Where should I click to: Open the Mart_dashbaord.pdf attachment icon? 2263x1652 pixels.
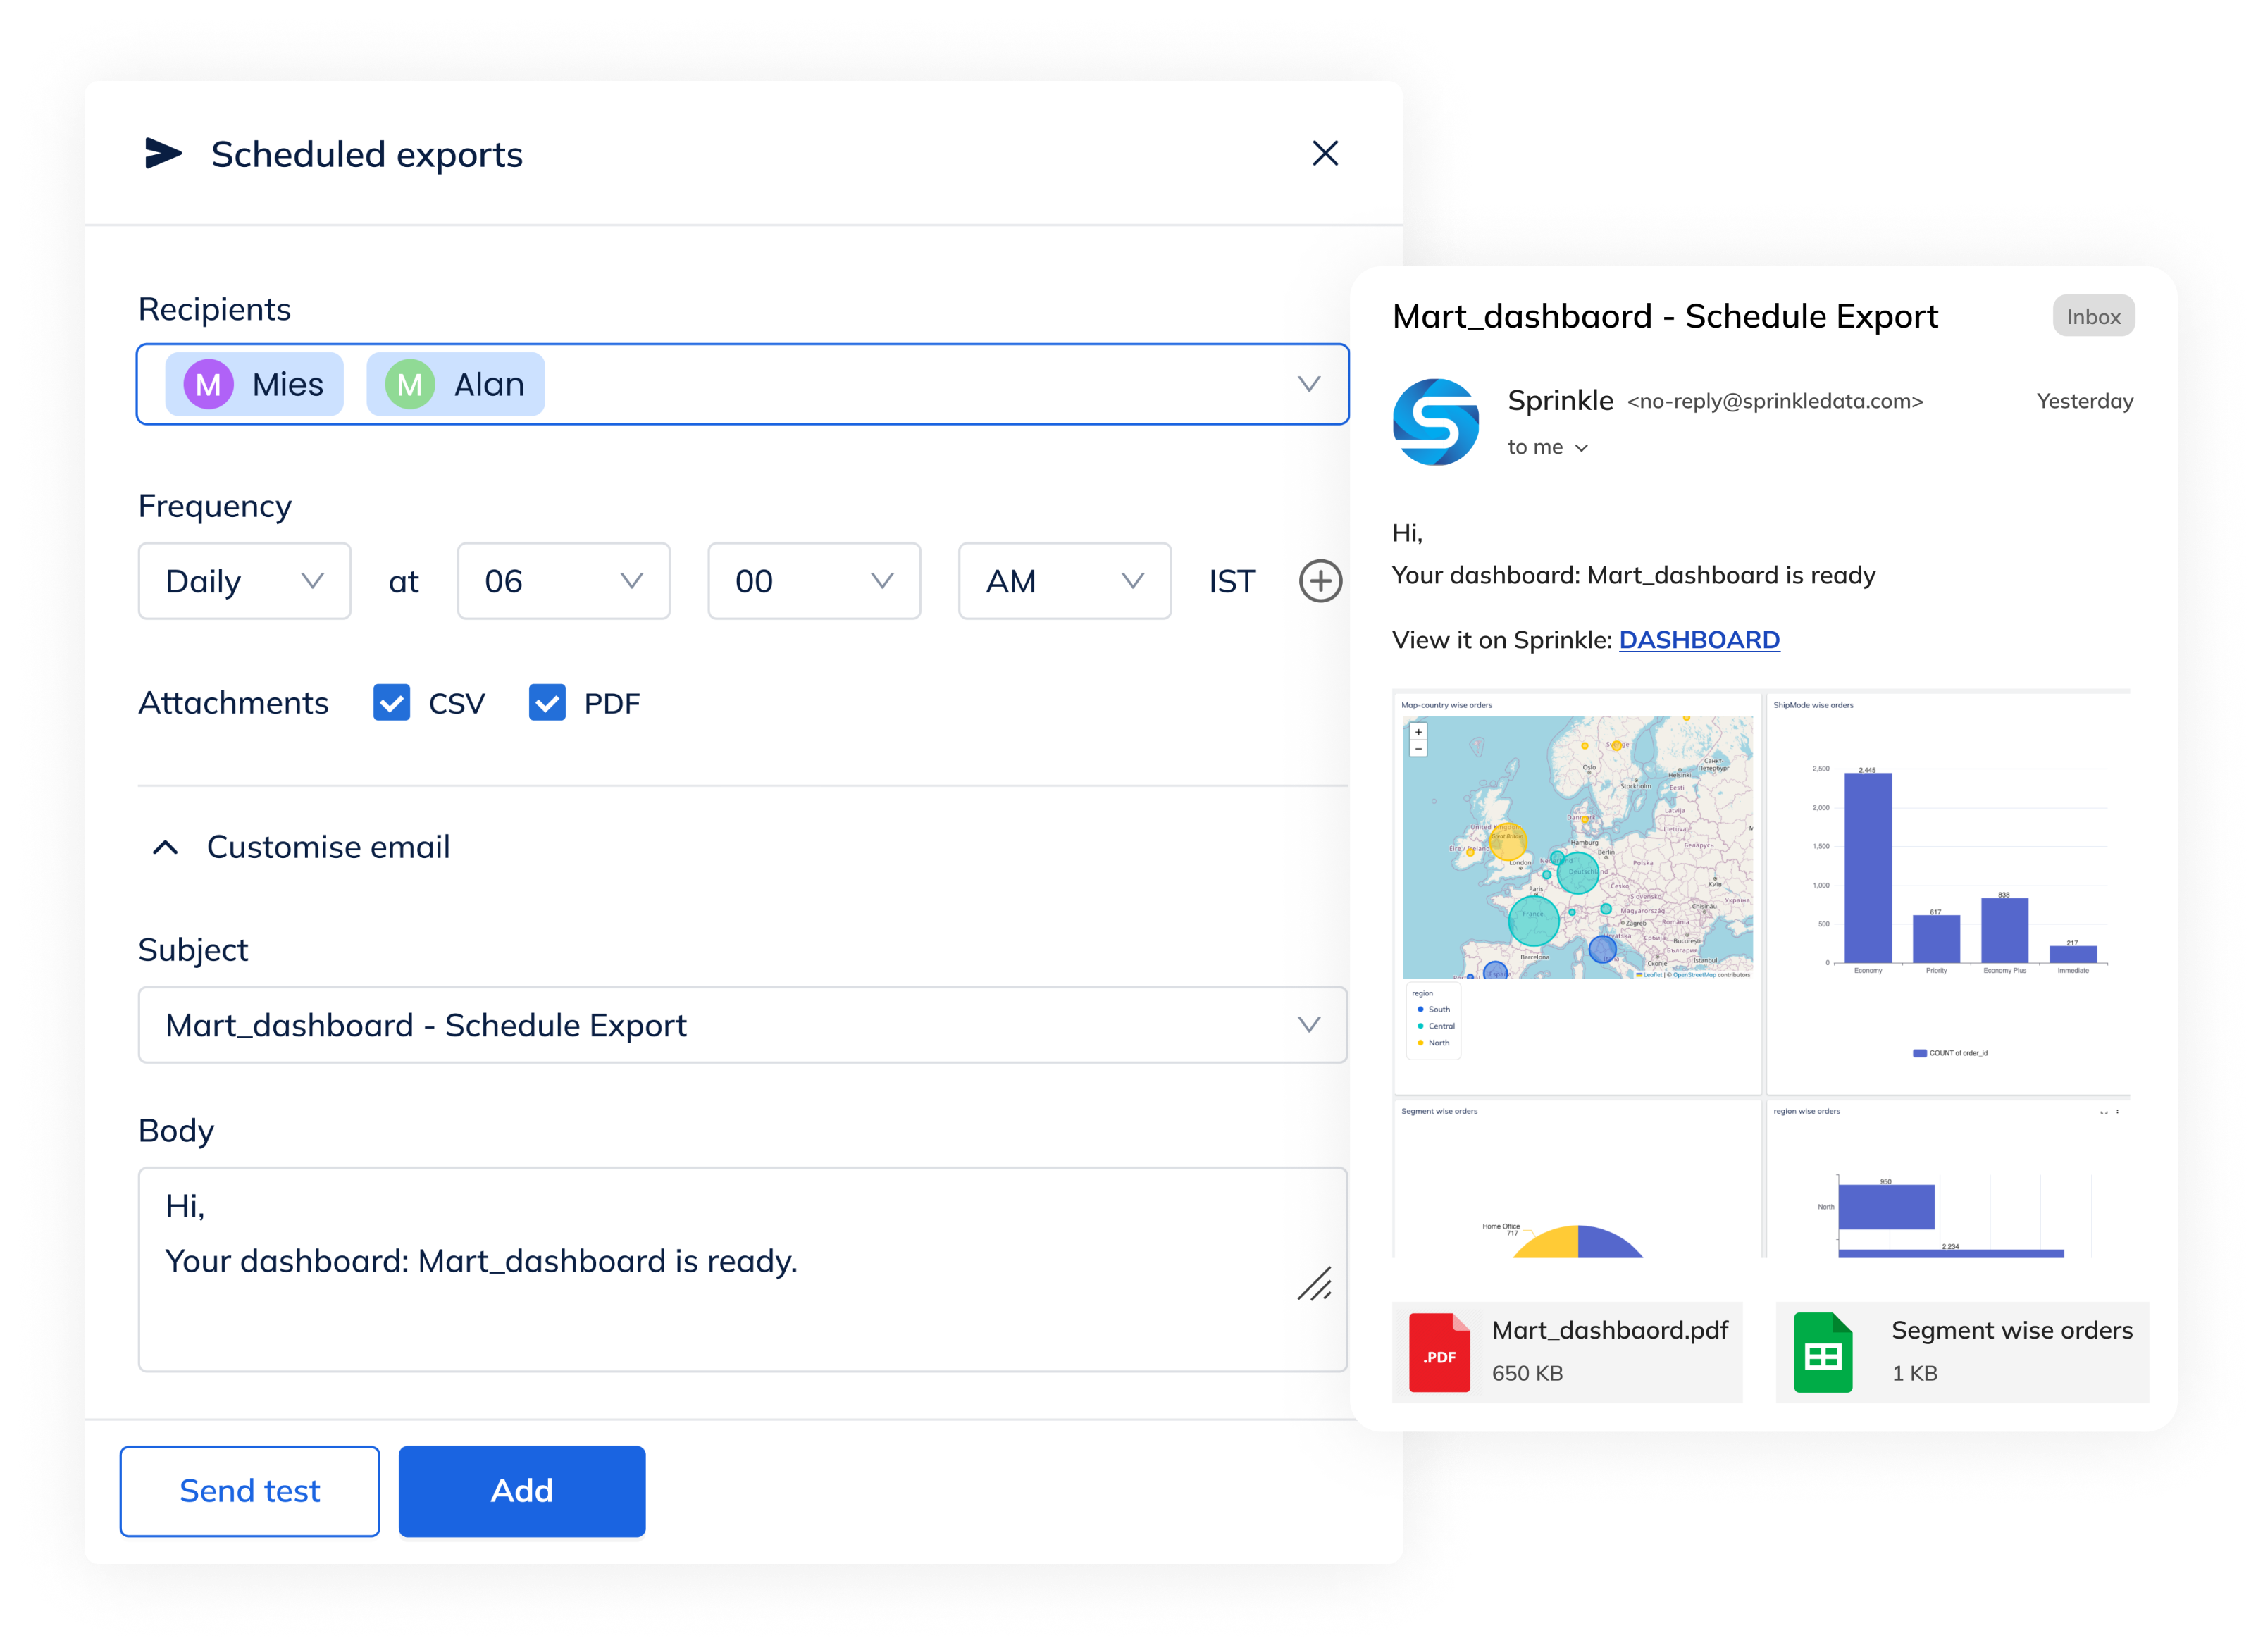[x=1439, y=1353]
